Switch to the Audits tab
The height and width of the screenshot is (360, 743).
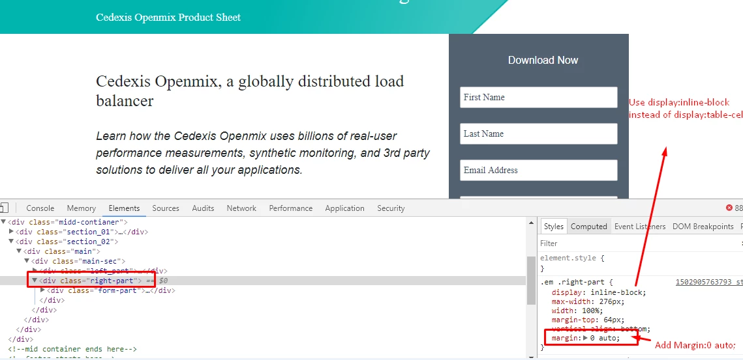204,208
